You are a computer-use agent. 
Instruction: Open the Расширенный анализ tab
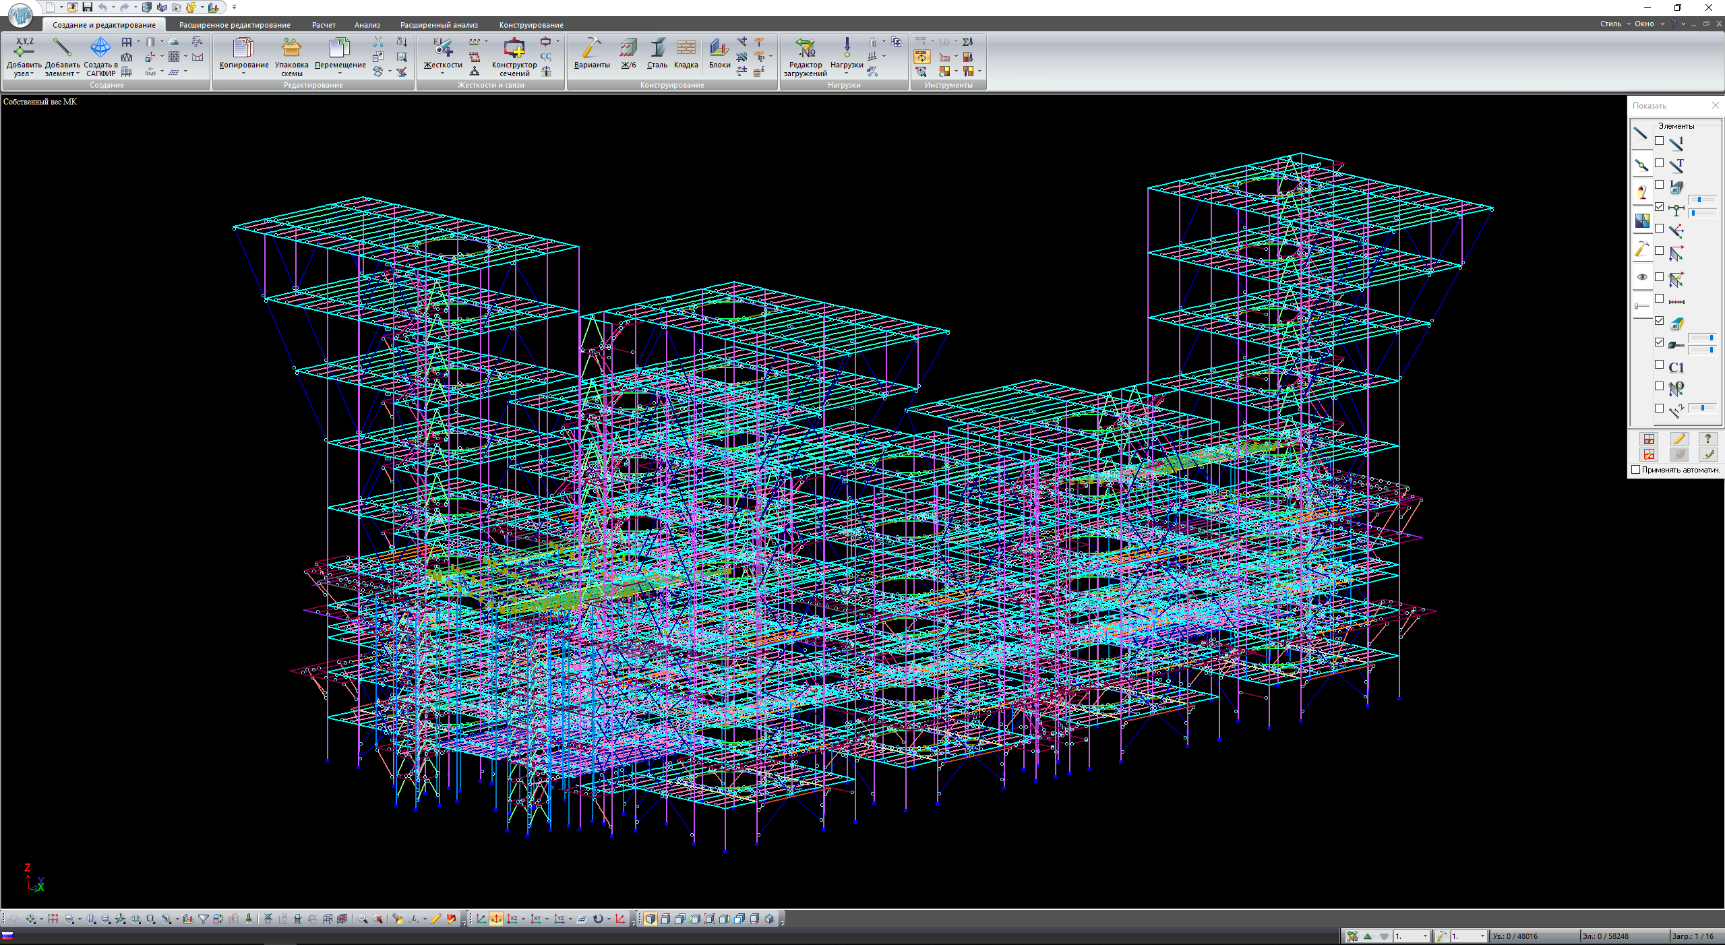[x=438, y=25]
